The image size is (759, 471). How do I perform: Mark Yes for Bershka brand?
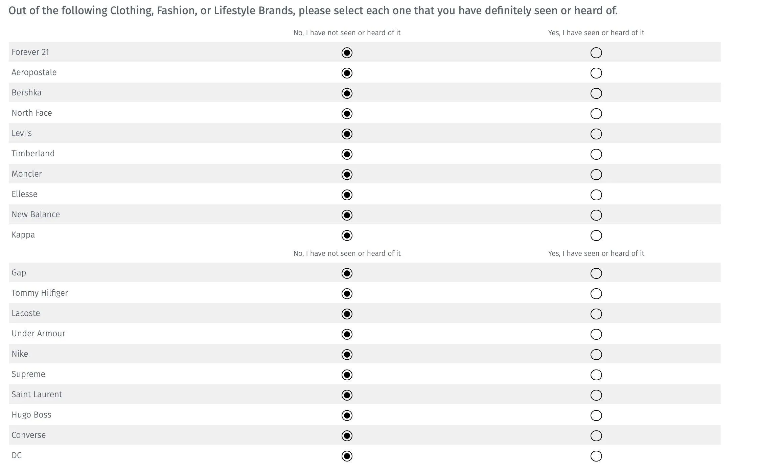(x=596, y=93)
